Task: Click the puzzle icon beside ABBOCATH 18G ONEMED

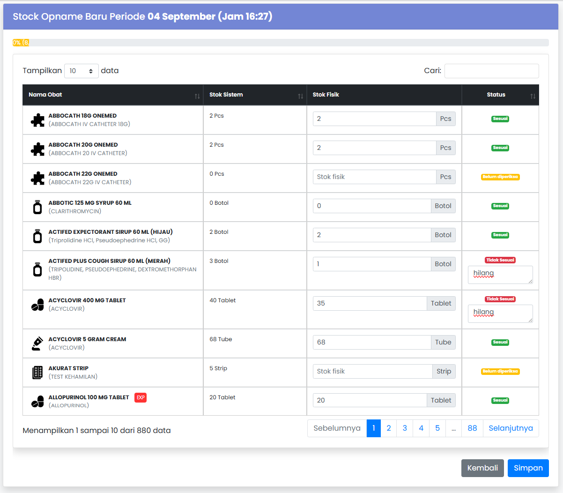Action: [37, 120]
